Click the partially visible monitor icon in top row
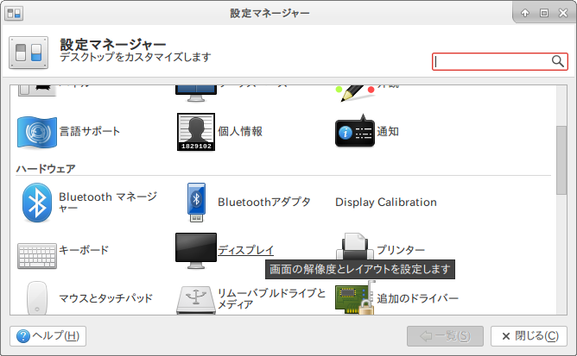This screenshot has width=577, height=356. (x=196, y=94)
